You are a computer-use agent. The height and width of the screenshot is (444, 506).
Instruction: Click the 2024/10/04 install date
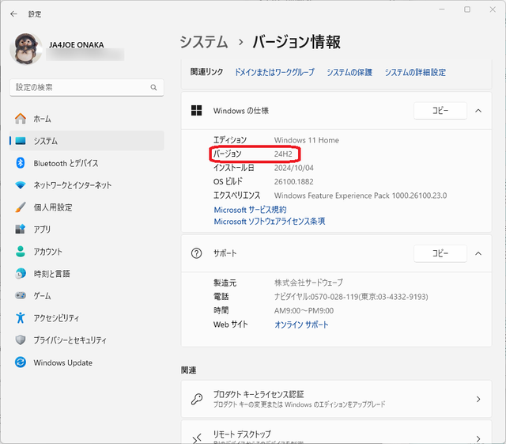click(x=293, y=168)
